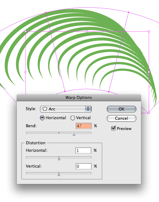Click the Style dropdown stepper arrows
Screen dimensions: 159x202
(x=88, y=109)
